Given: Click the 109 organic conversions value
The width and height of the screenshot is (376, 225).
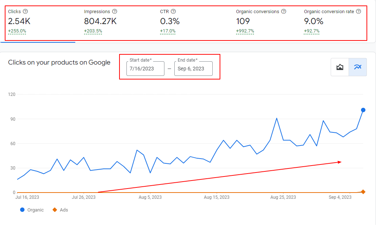Looking at the screenshot, I should point(243,21).
